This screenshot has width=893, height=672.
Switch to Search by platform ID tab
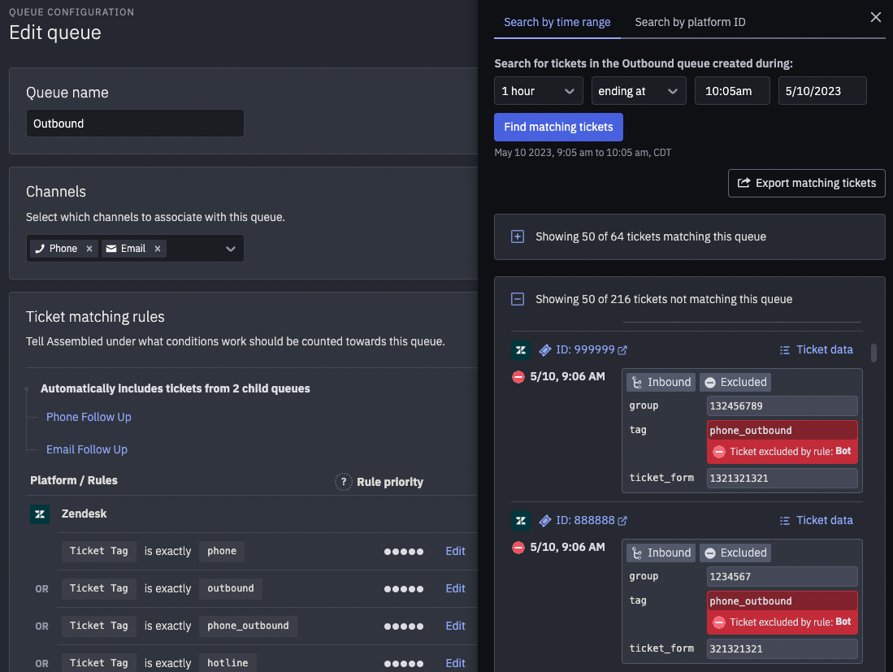[690, 22]
